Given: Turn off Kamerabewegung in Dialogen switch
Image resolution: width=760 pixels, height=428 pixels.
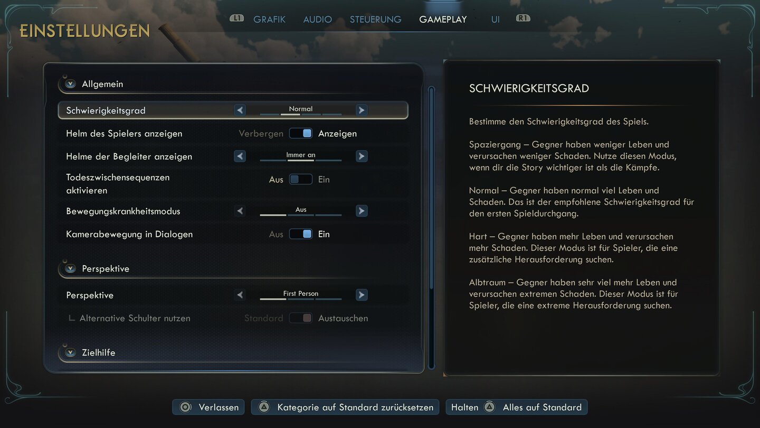Looking at the screenshot, I should [301, 234].
